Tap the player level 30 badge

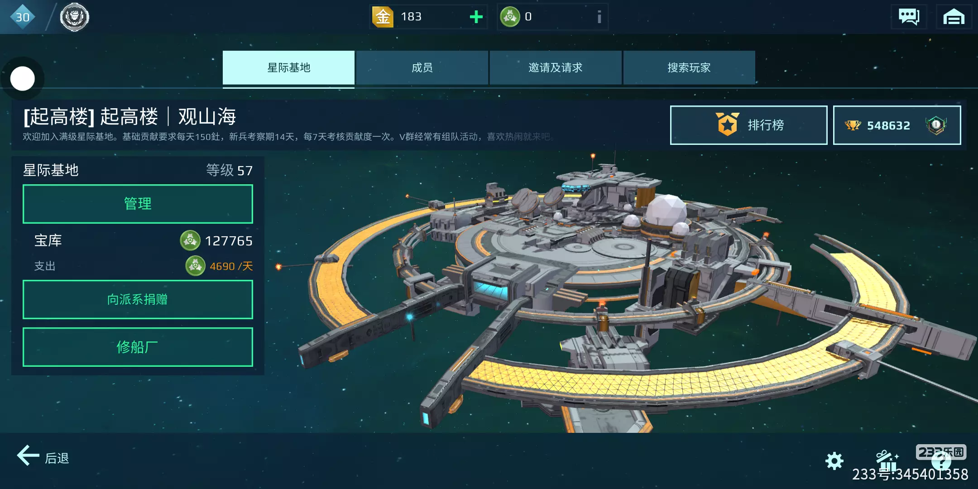tap(22, 17)
